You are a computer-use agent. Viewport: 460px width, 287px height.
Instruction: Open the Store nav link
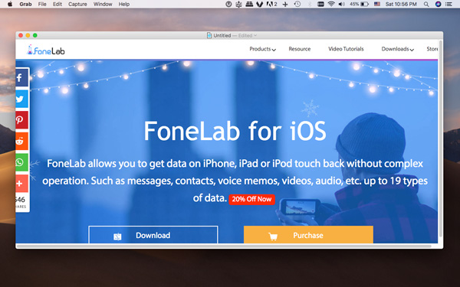tap(432, 49)
